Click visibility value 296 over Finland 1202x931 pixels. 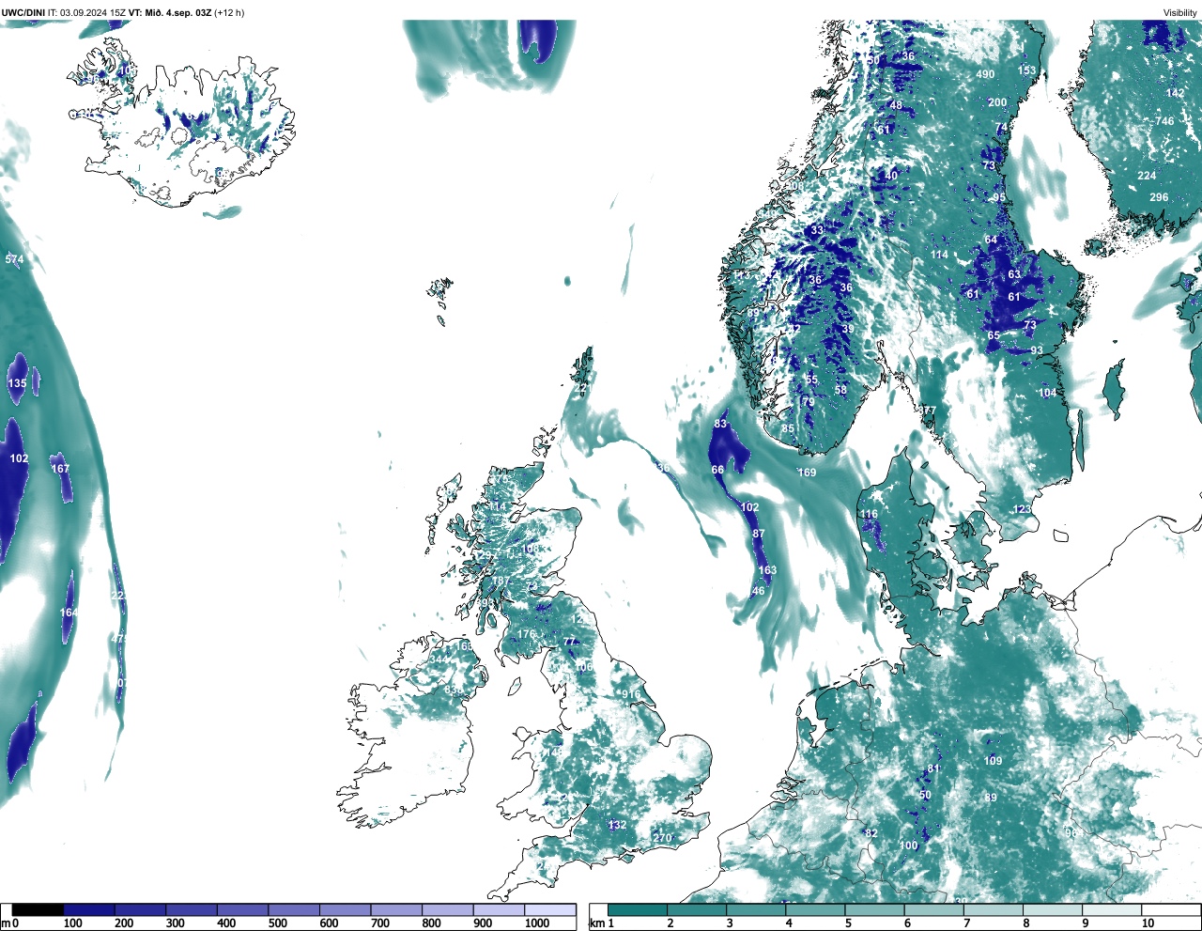1159,197
